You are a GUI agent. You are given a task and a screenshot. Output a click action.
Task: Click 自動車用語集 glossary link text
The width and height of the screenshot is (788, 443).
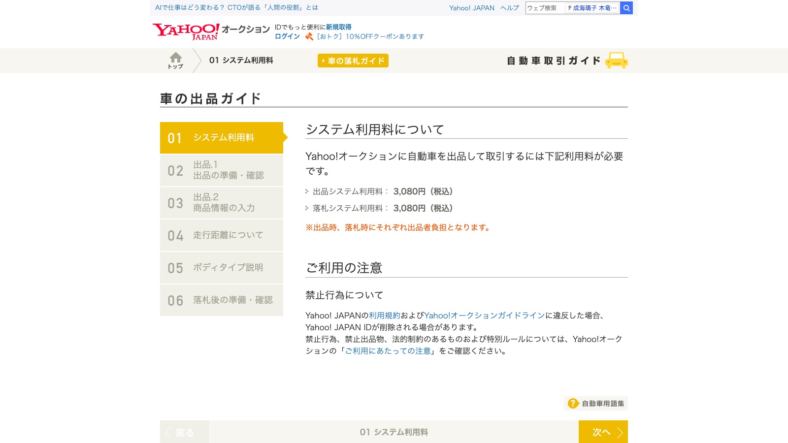tap(603, 404)
